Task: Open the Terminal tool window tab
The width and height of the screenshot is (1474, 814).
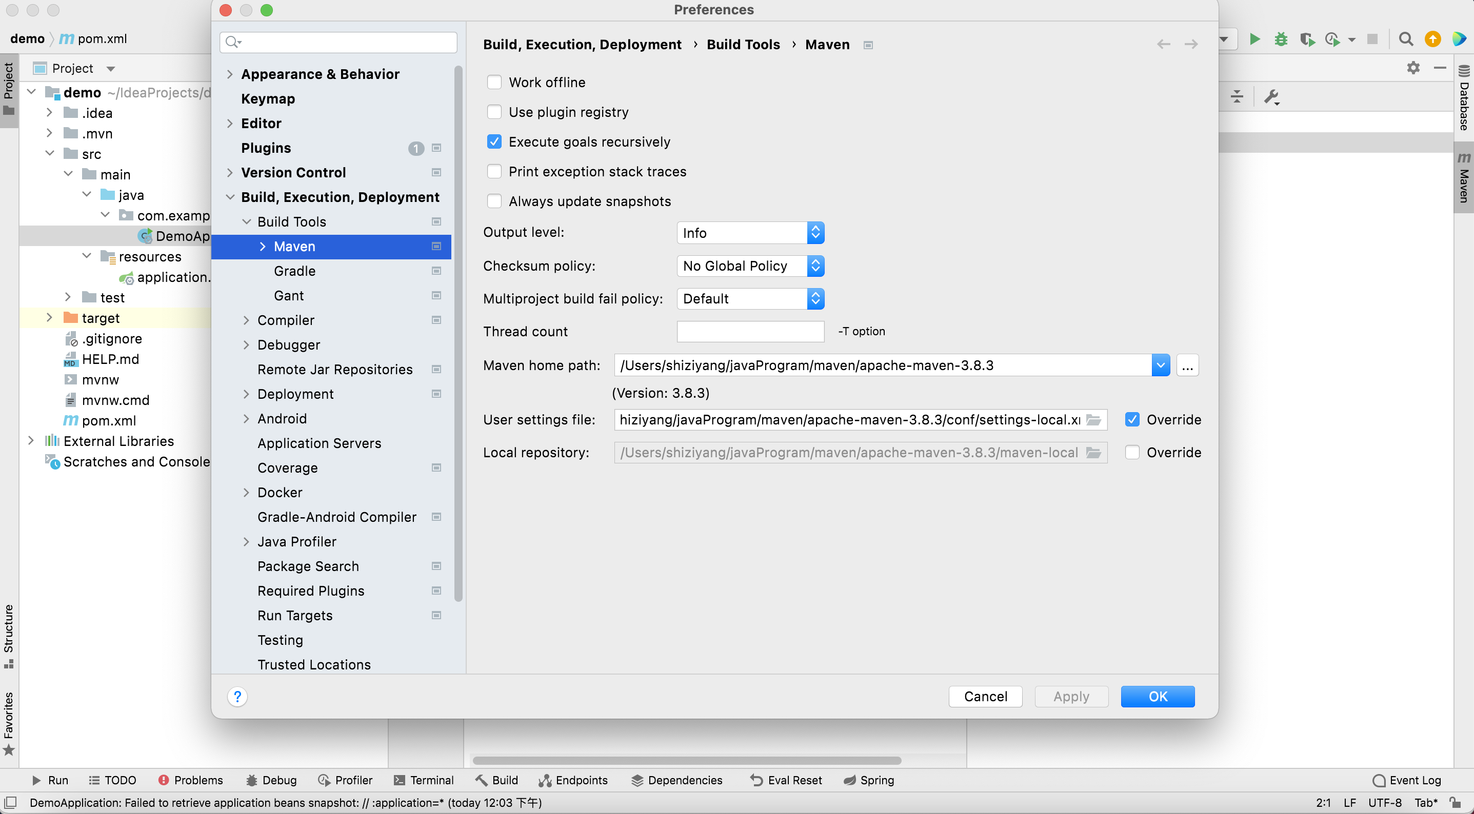Action: coord(424,780)
